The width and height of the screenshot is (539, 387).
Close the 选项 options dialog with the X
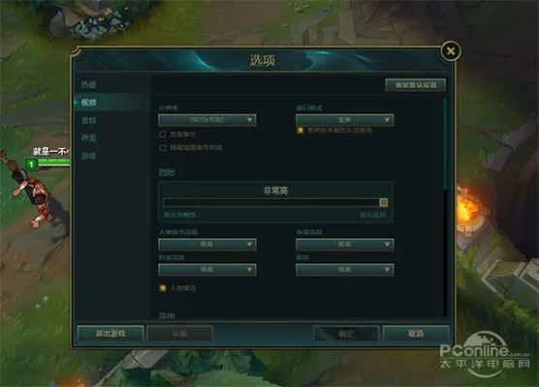pos(451,51)
